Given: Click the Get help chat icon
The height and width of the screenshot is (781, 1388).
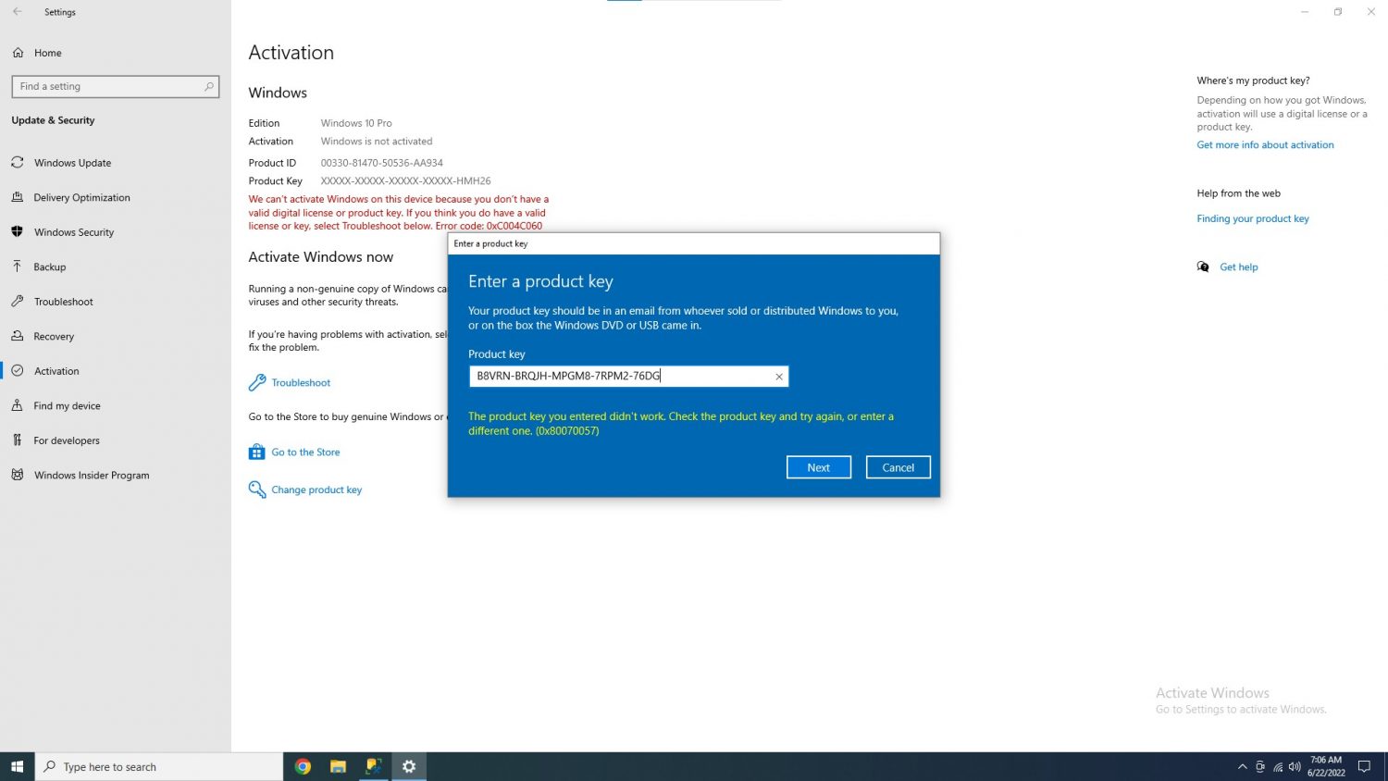Looking at the screenshot, I should coord(1203,267).
